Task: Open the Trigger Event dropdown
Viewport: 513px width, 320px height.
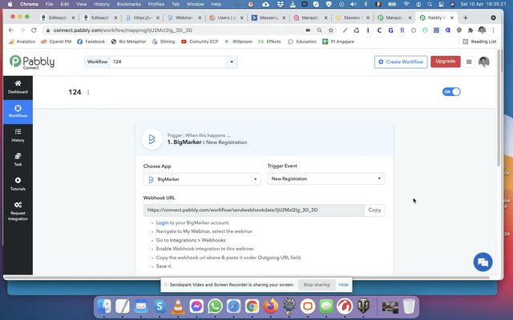Action: [x=326, y=178]
